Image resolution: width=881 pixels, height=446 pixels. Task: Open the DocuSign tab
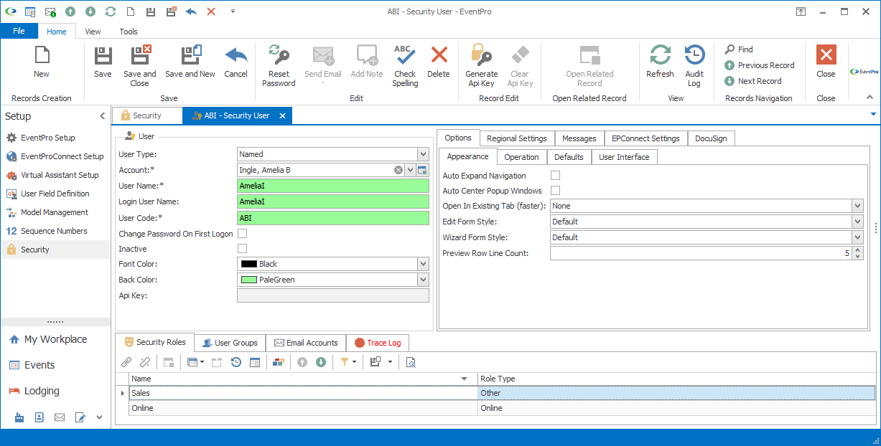pyautogui.click(x=711, y=138)
